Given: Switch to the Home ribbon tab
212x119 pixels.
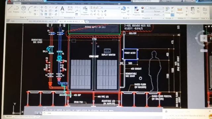Looking at the screenshot, I should [x=18, y=3].
